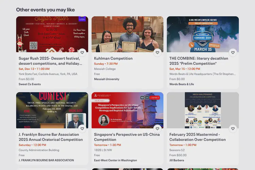The width and height of the screenshot is (255, 170).
Task: Select organizer East-West Center in Washington
Action: click(x=115, y=160)
